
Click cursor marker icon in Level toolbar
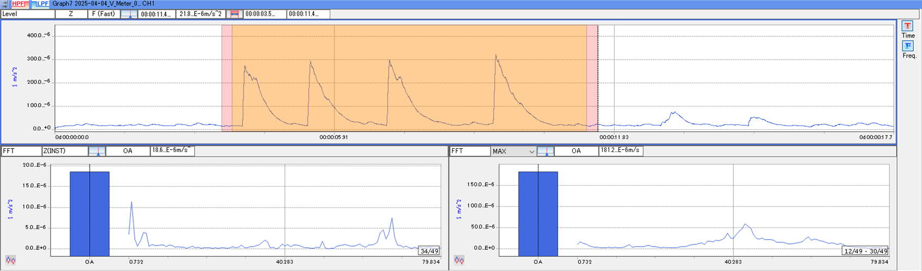[x=129, y=14]
